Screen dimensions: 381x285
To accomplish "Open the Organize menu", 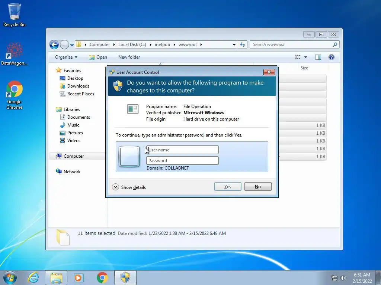I will tap(66, 57).
